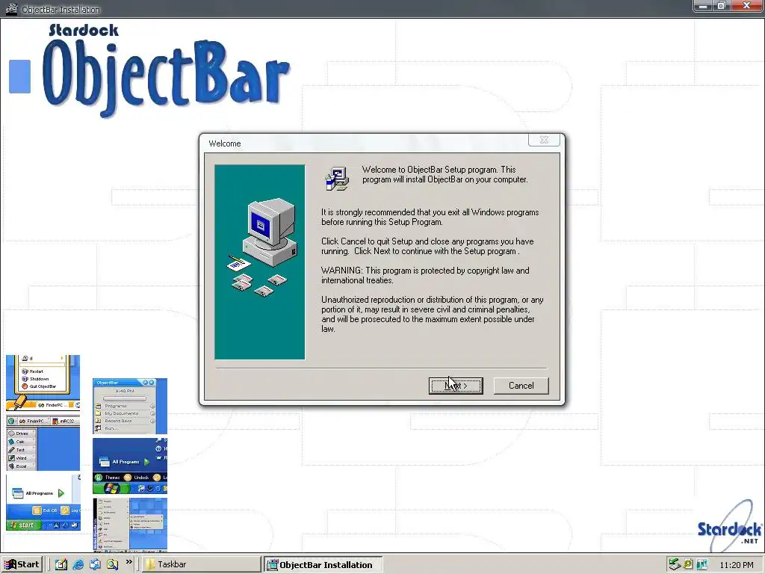Image resolution: width=765 pixels, height=574 pixels.
Task: Click the setup computer icon in dialog
Action: (x=337, y=178)
